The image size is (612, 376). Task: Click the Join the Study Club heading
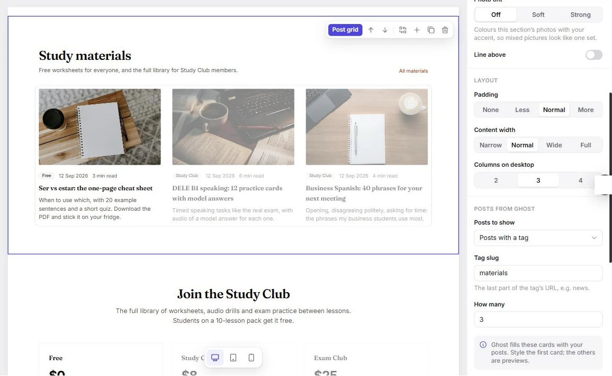(233, 294)
